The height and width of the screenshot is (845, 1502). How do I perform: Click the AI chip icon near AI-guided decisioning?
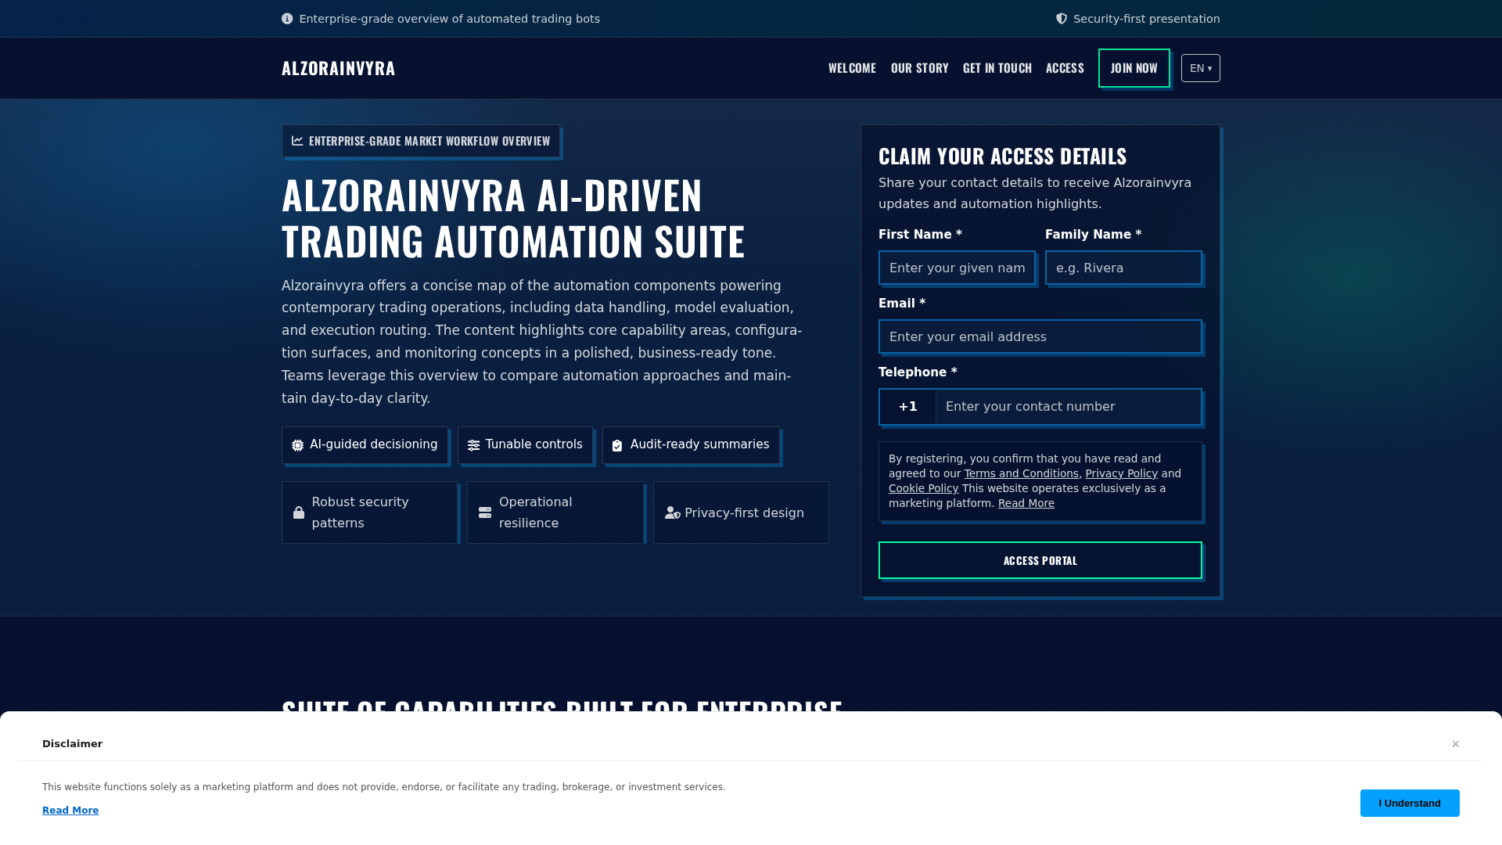point(298,445)
